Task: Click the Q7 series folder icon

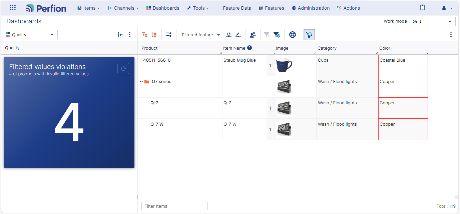Action: pos(147,82)
